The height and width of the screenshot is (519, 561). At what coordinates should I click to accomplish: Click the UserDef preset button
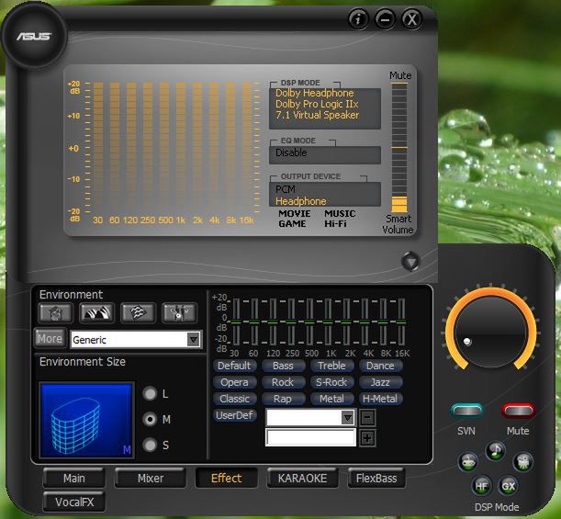[x=234, y=415]
